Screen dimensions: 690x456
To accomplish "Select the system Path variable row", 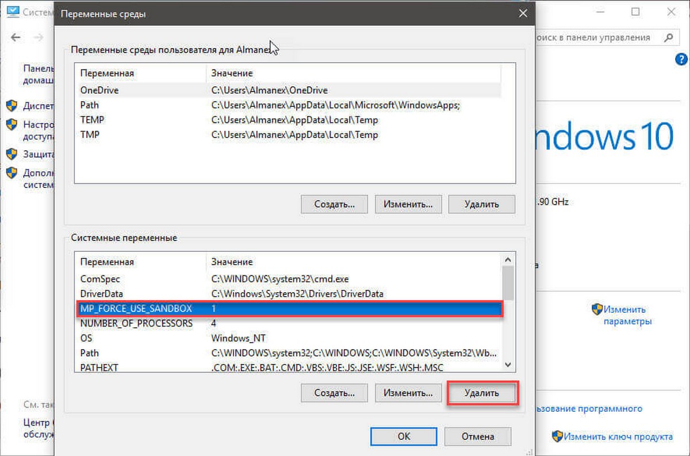I will click(288, 353).
